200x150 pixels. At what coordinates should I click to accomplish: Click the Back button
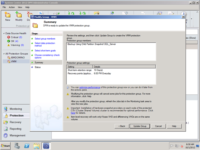tap(122, 126)
